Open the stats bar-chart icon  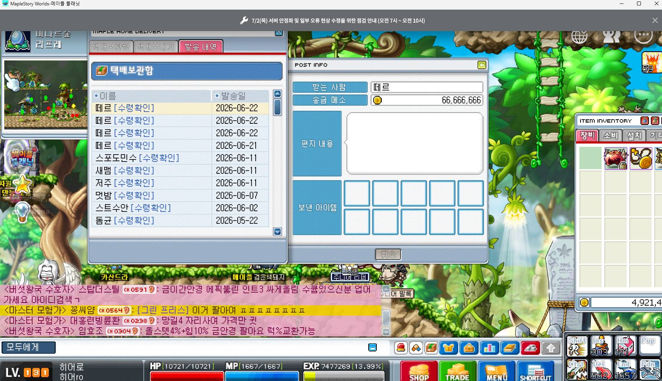click(x=489, y=348)
